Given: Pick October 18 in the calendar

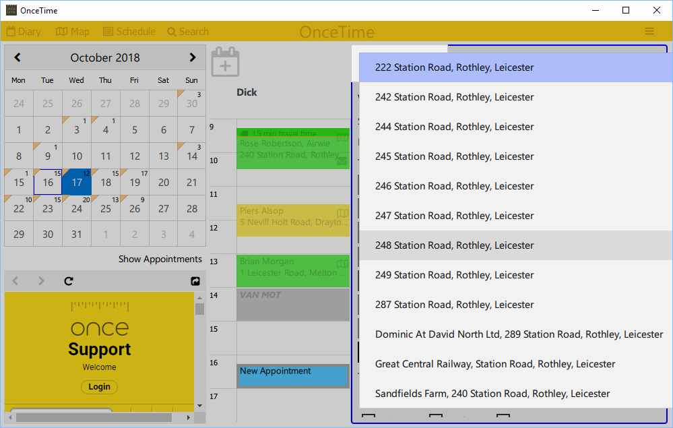Looking at the screenshot, I should click(x=106, y=182).
